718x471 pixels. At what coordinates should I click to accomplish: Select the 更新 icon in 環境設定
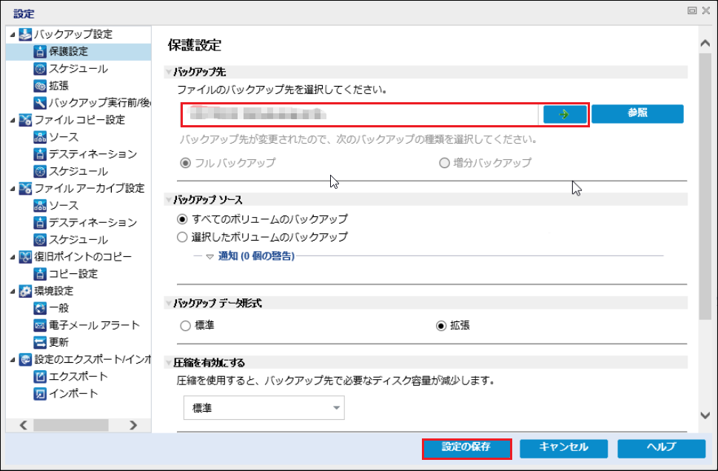tap(40, 342)
